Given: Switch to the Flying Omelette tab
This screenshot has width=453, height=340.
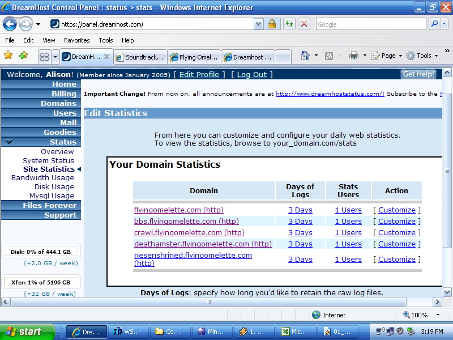Looking at the screenshot, I should point(194,57).
